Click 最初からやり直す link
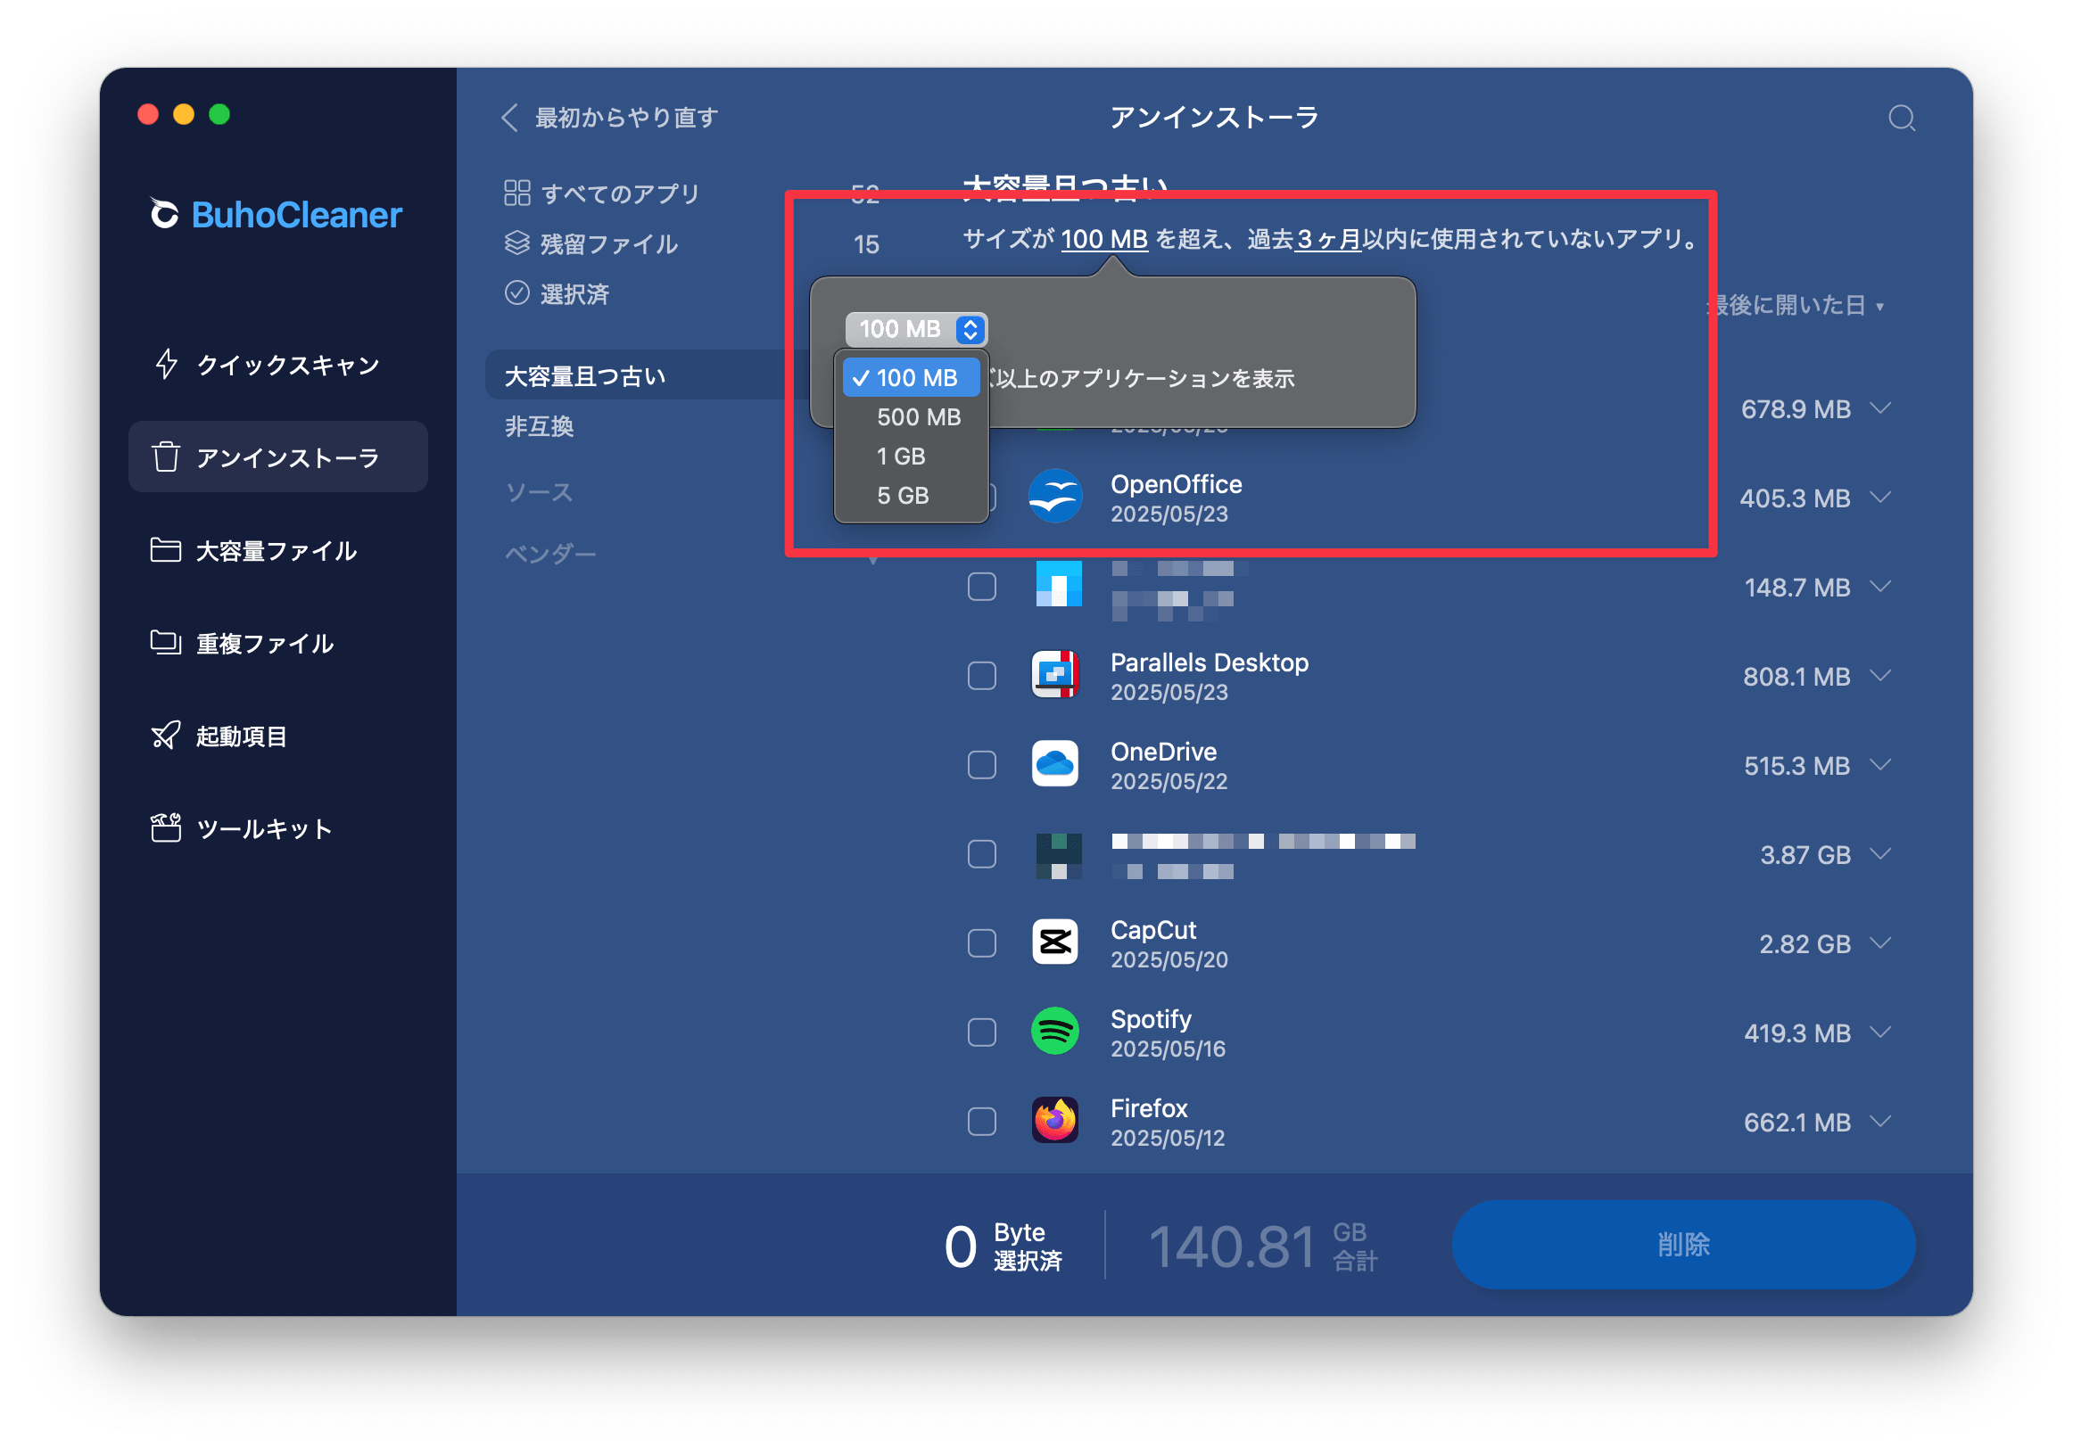Image resolution: width=2073 pixels, height=1448 pixels. (626, 118)
